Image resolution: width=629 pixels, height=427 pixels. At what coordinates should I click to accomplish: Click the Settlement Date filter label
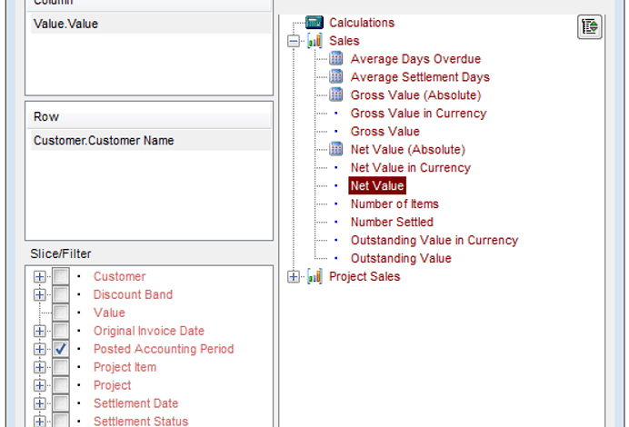point(135,403)
